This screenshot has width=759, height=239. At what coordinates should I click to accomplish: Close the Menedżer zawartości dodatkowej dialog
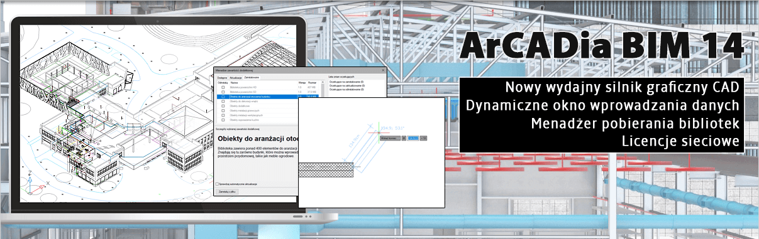[x=383, y=70]
